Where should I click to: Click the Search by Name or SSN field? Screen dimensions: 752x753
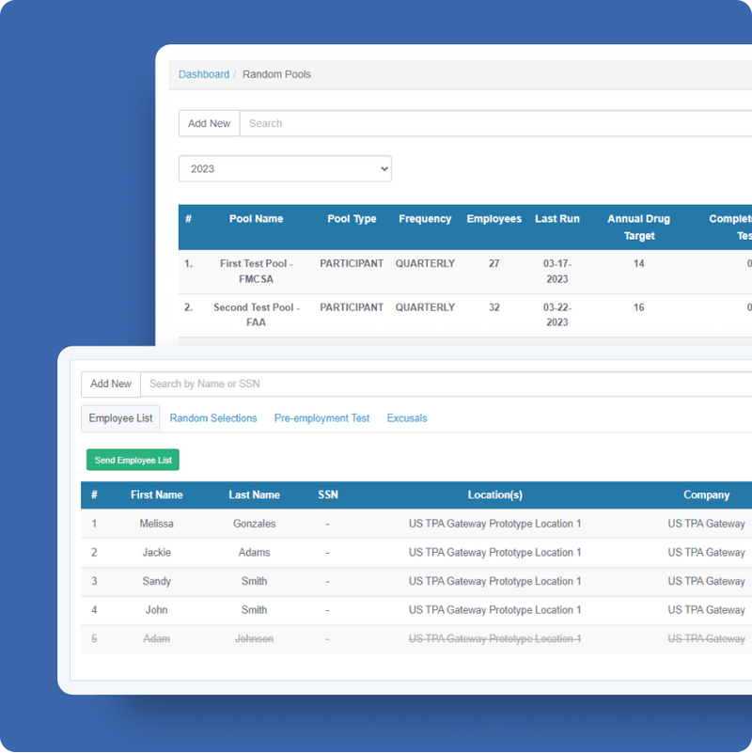pos(442,384)
